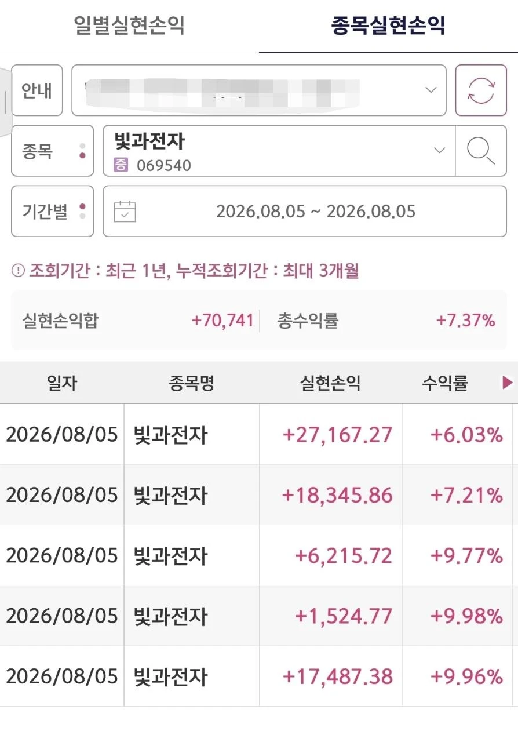Show more columns with right arrow
Image resolution: width=518 pixels, height=742 pixels.
coord(507,383)
